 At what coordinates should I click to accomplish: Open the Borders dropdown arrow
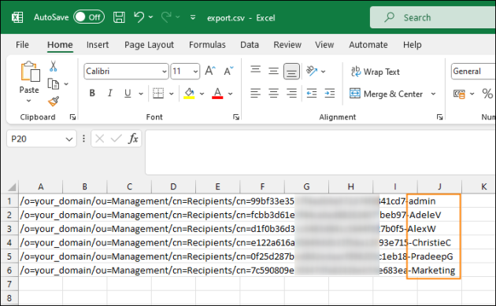pyautogui.click(x=172, y=94)
